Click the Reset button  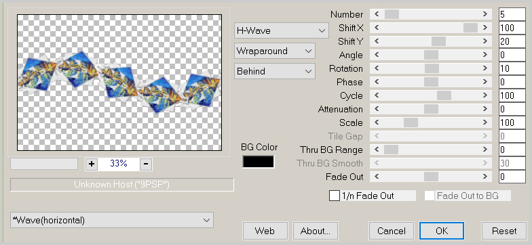[x=504, y=231]
